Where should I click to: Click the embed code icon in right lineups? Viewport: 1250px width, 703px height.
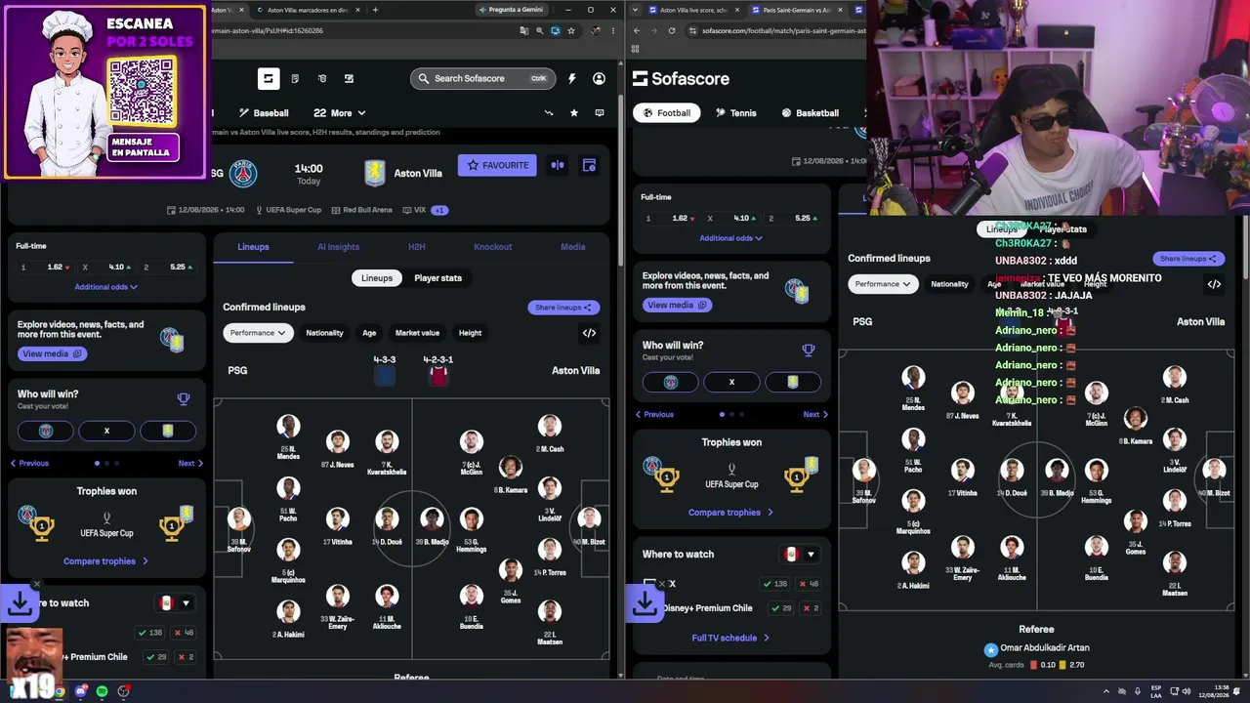pos(1214,284)
